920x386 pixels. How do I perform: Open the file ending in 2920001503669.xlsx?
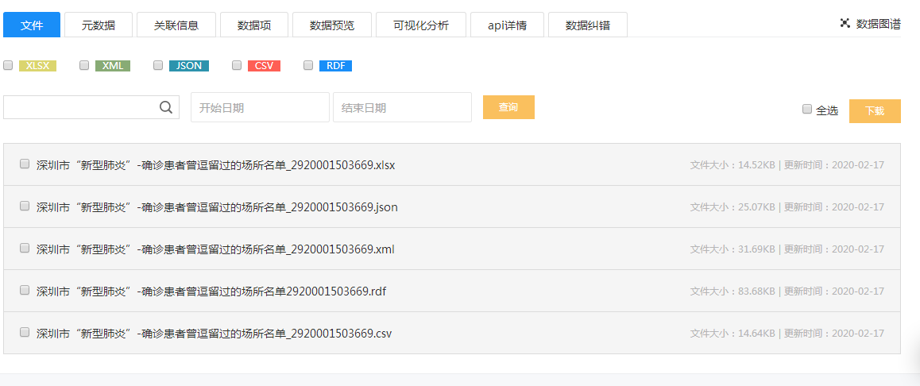(215, 165)
